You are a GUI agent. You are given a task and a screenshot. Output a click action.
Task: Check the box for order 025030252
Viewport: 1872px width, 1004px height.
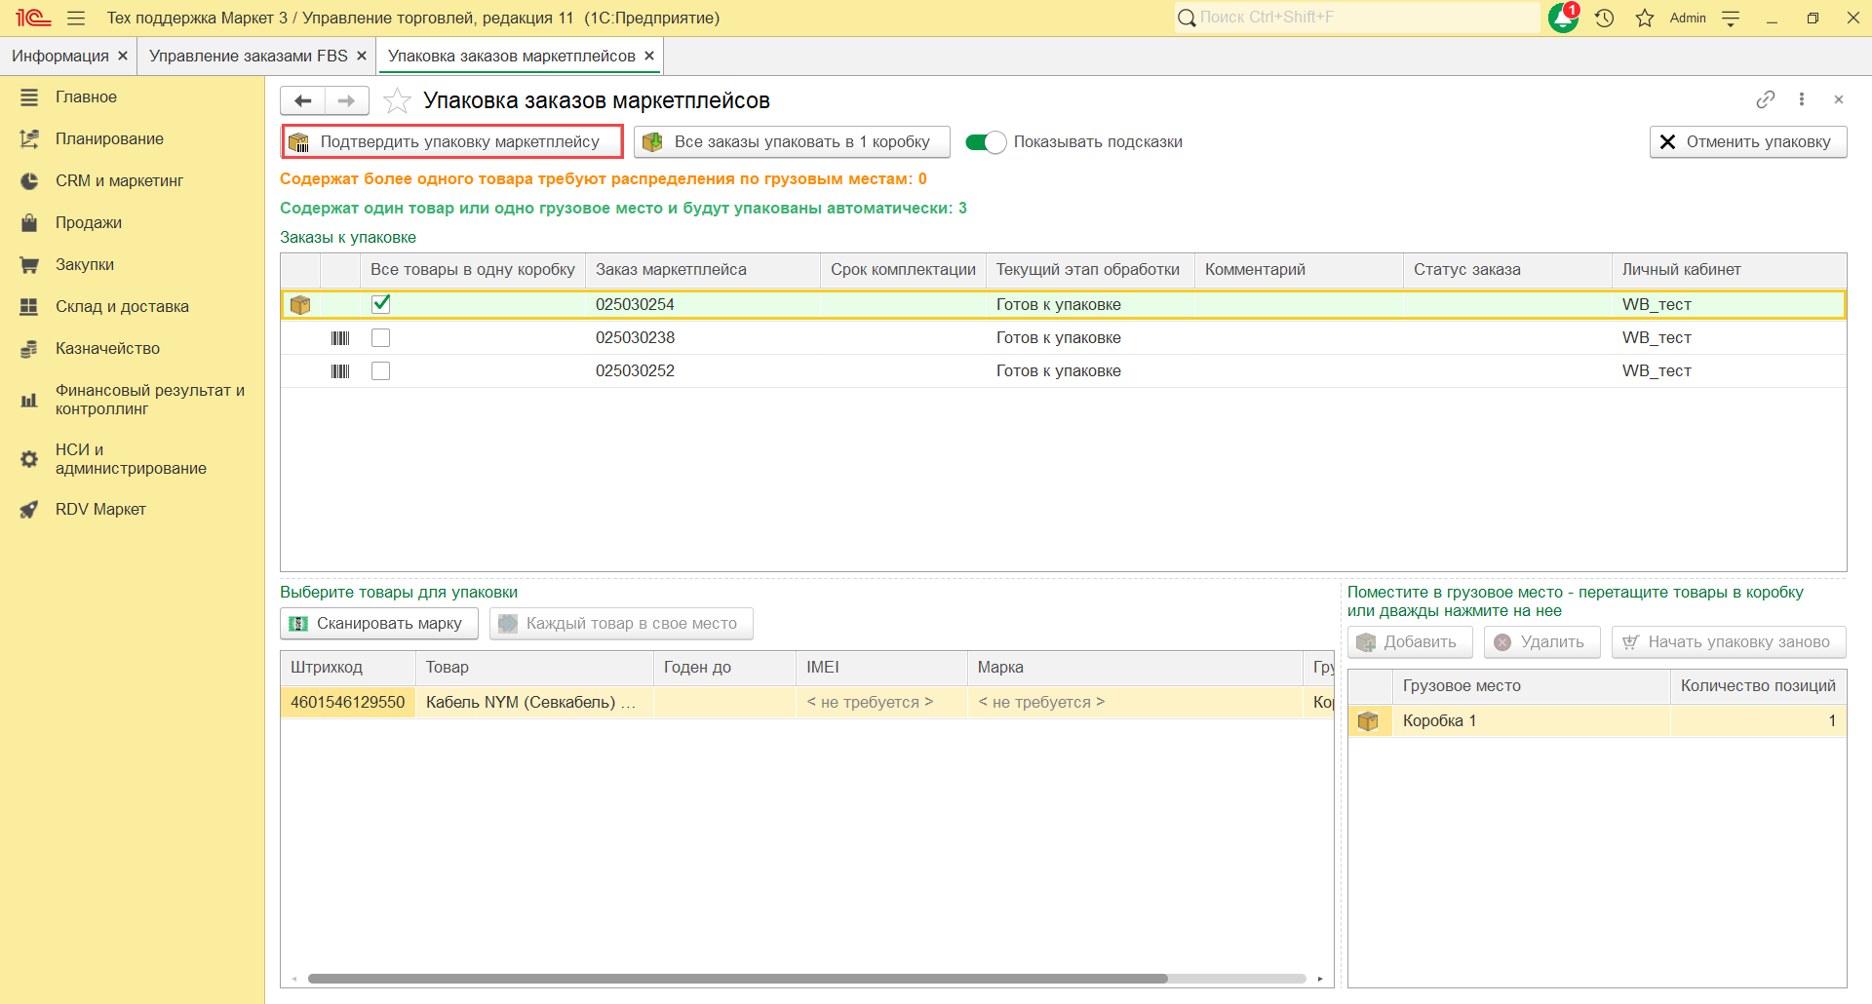tap(381, 371)
